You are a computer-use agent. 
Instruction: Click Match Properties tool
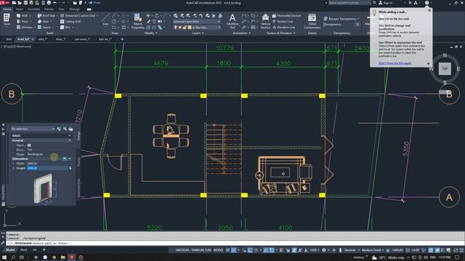[137, 21]
